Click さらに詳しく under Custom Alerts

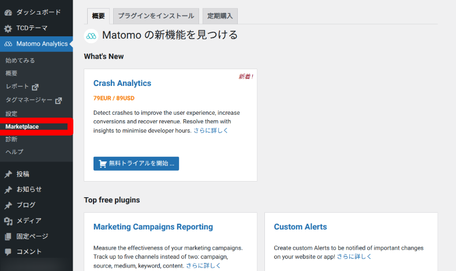[x=354, y=257]
